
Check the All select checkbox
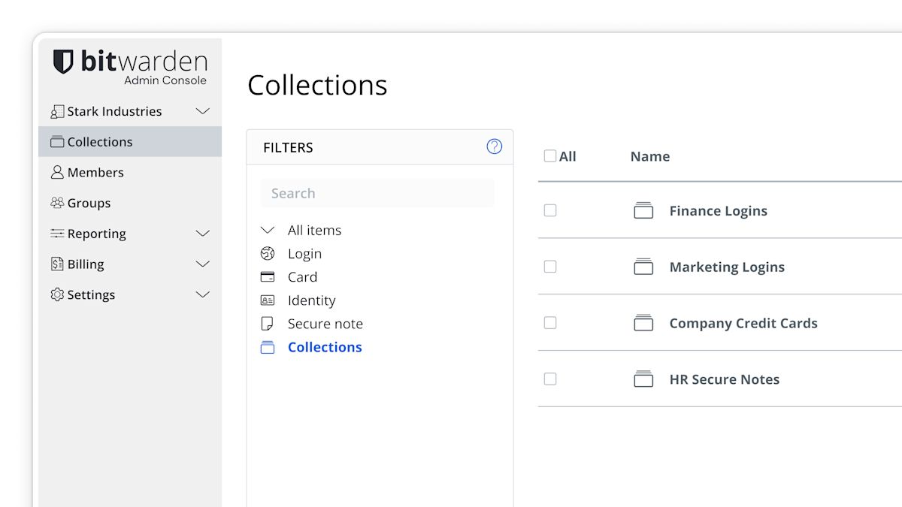point(550,156)
